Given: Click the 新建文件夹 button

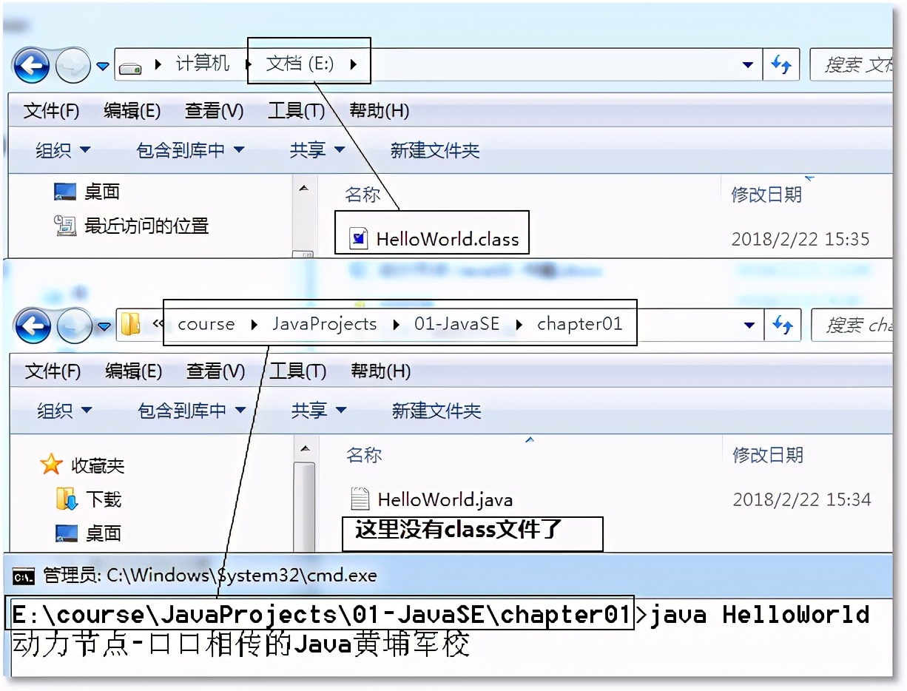Looking at the screenshot, I should coord(436,149).
